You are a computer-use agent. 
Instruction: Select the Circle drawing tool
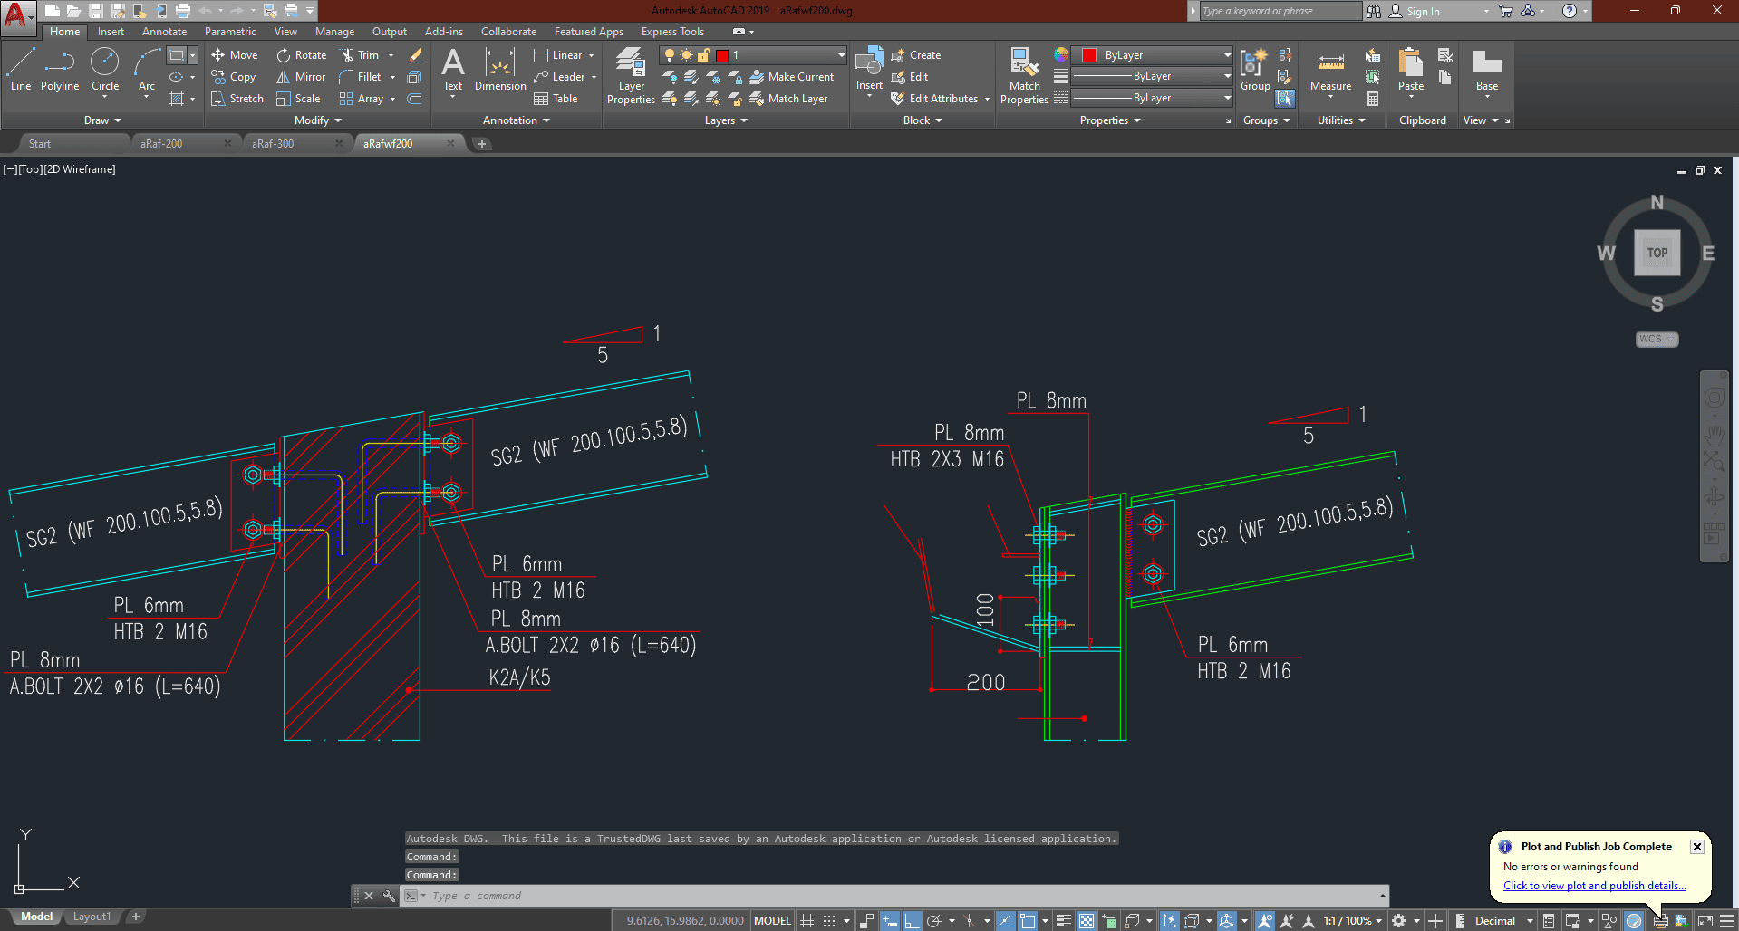pos(105,70)
